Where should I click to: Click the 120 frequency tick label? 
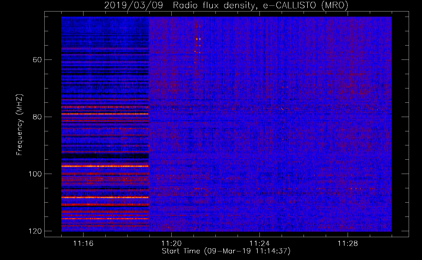[35, 231]
